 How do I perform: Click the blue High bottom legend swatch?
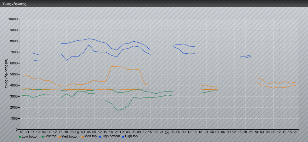[100, 137]
